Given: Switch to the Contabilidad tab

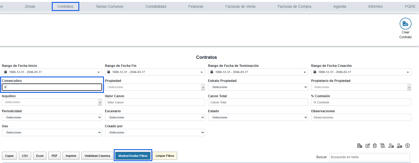Looking at the screenshot, I should click(x=156, y=6).
